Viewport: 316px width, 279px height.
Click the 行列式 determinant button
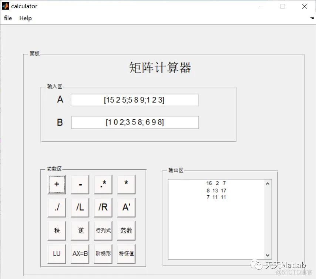pos(103,230)
